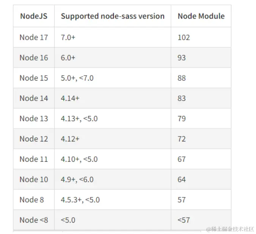This screenshot has height=234, width=256.
Task: Click the 4.9+, <6.0 cell
Action: pos(77,180)
